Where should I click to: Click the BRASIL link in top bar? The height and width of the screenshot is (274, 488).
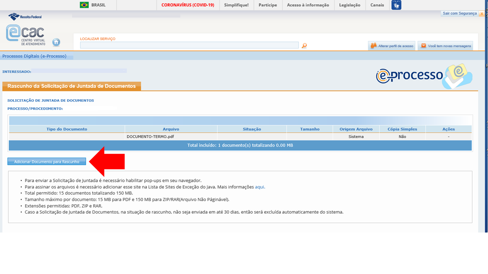[x=98, y=5]
